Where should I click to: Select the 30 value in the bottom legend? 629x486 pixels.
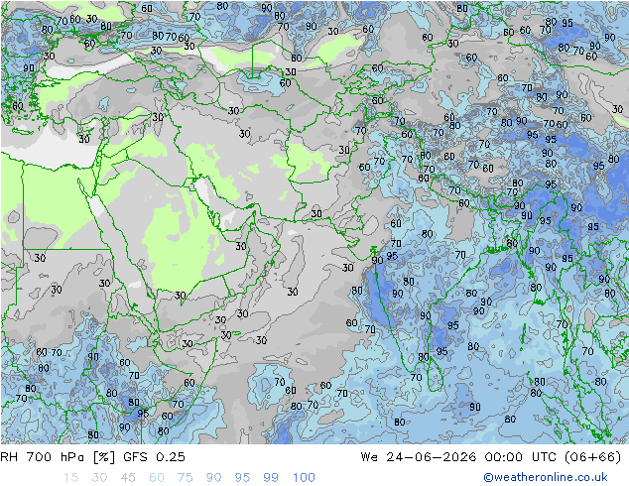pyautogui.click(x=99, y=478)
